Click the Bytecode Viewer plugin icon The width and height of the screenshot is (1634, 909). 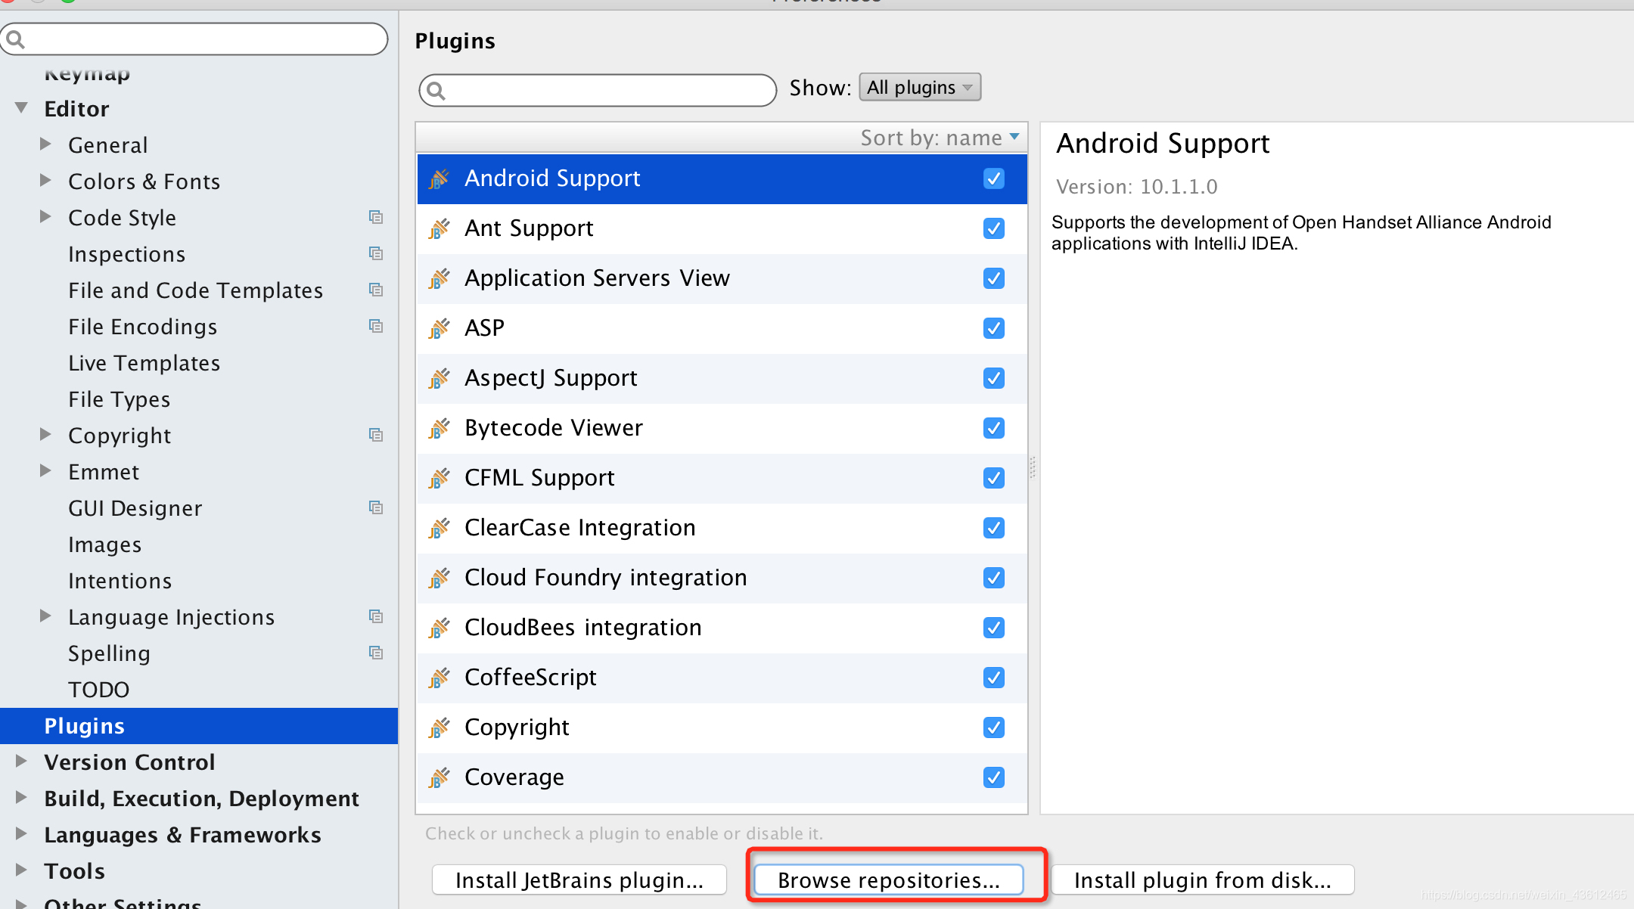click(439, 429)
